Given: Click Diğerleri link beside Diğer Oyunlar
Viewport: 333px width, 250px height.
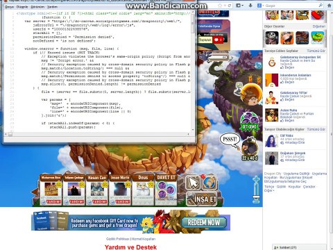Looking at the screenshot, I should coord(319,26).
